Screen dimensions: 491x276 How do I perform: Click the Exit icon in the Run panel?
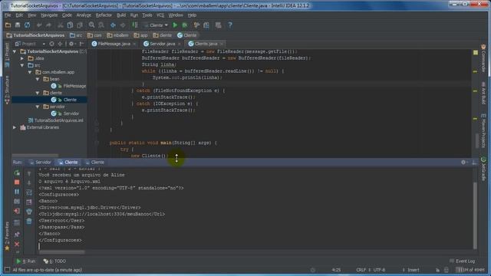(17, 211)
